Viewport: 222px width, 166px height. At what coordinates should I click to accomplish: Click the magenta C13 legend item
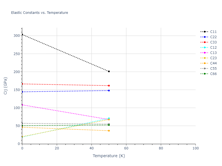click(213, 53)
